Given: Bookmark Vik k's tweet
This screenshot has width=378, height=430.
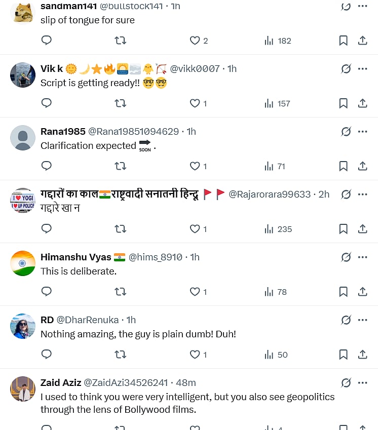Looking at the screenshot, I should point(343,103).
